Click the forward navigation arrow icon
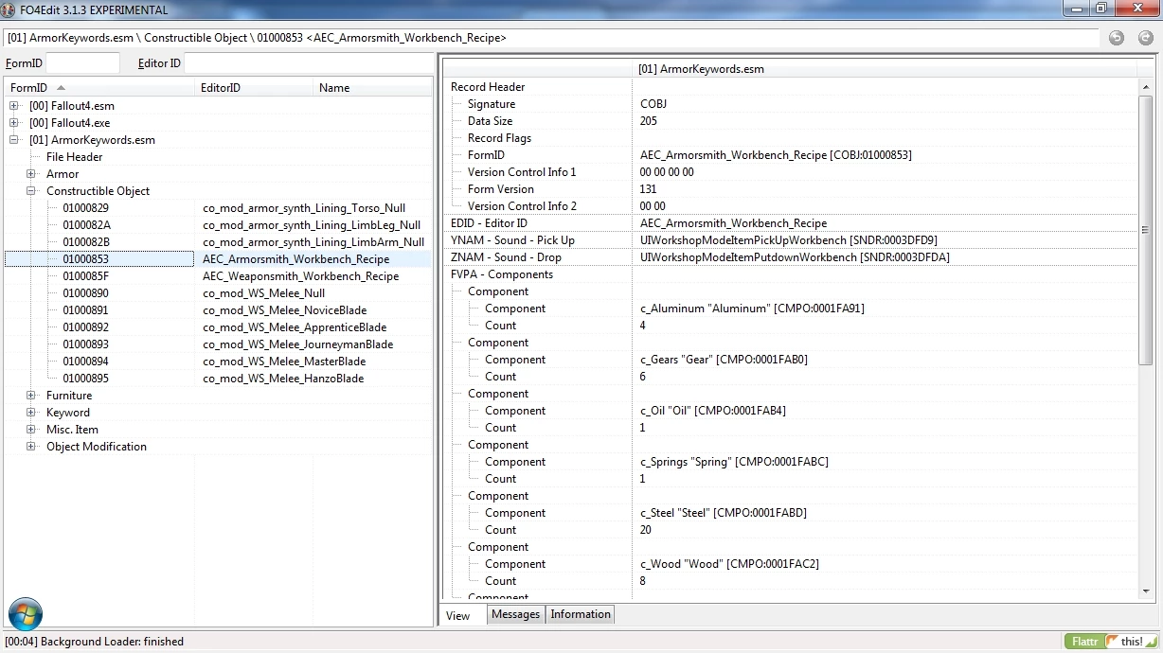The width and height of the screenshot is (1163, 653). [x=1144, y=38]
